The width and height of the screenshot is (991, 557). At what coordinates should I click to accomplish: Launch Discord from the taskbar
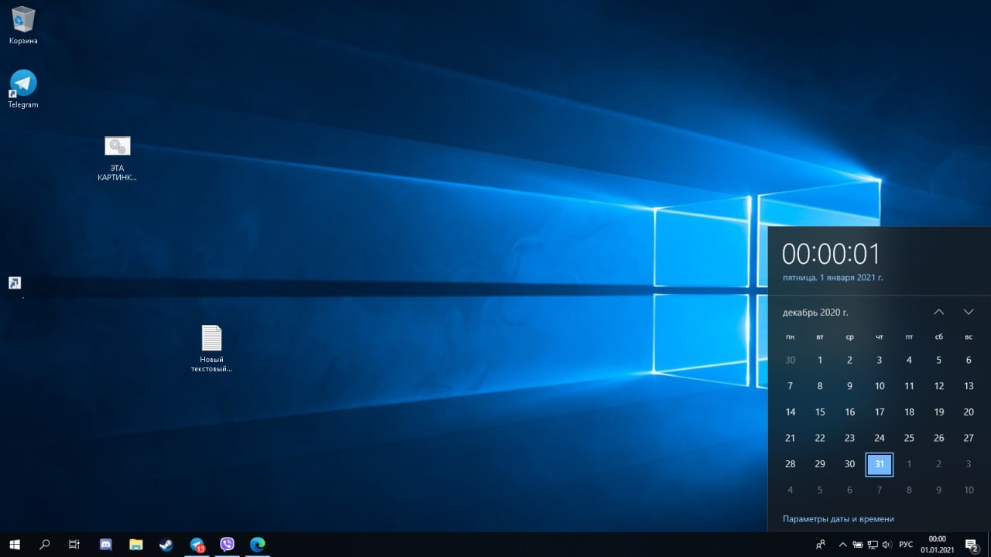coord(106,545)
